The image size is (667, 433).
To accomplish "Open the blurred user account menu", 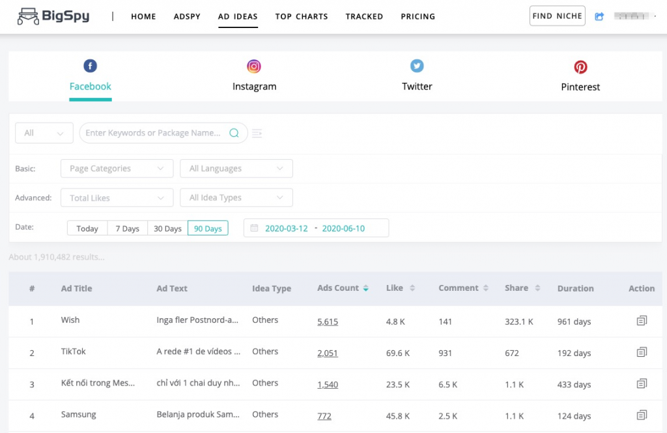I will 636,16.
